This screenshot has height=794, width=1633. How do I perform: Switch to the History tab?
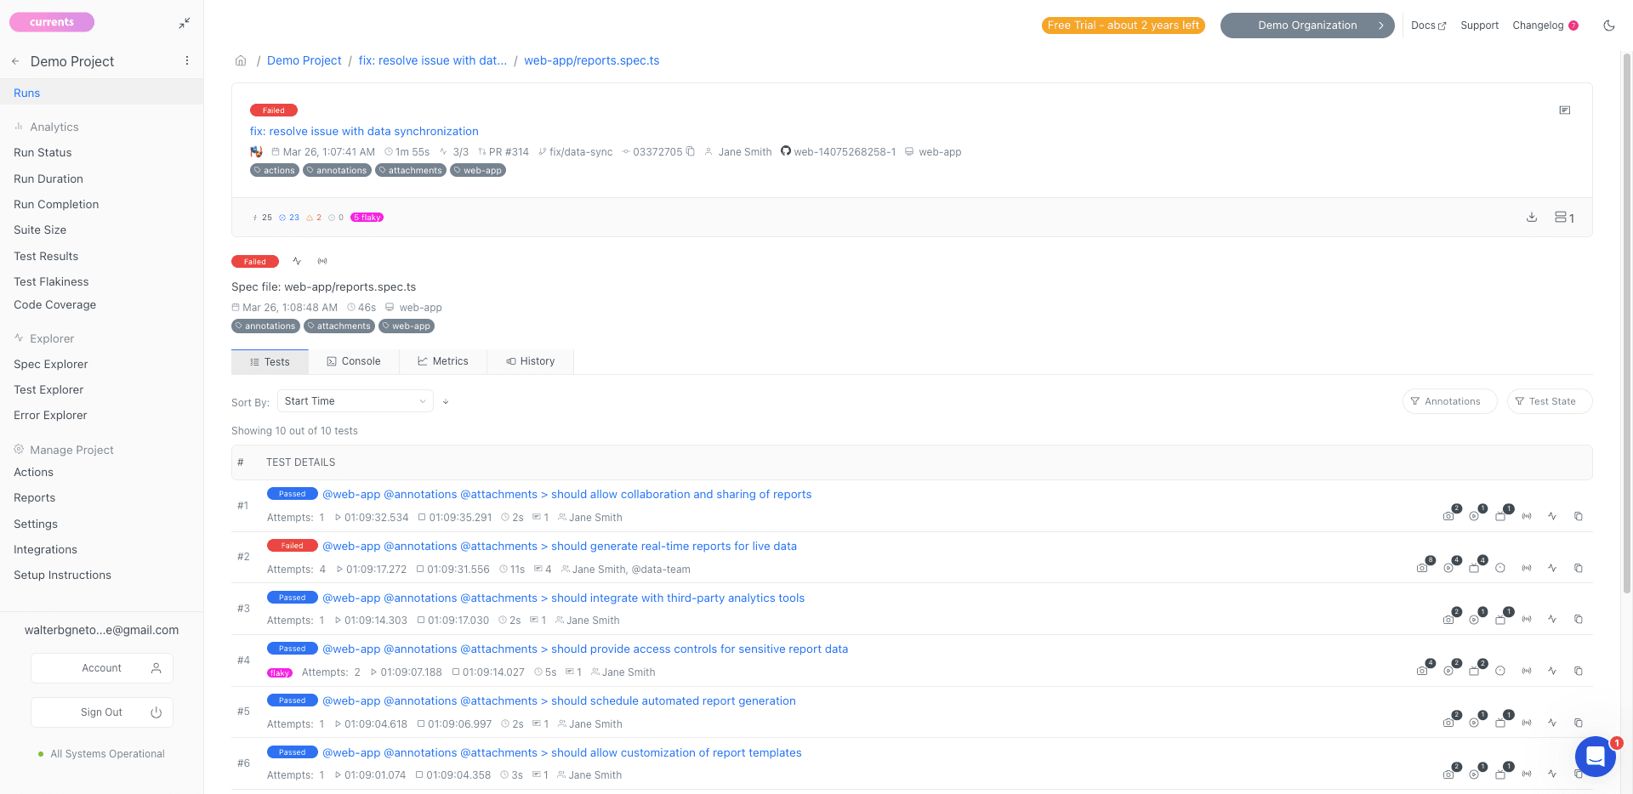point(531,361)
